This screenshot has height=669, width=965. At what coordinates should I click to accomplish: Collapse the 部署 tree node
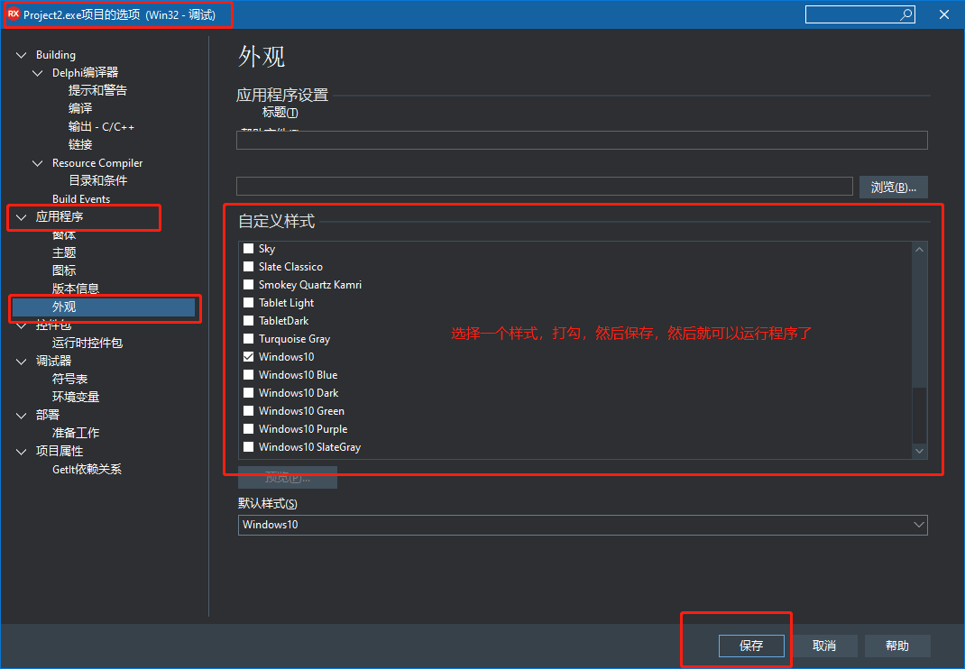(22, 416)
